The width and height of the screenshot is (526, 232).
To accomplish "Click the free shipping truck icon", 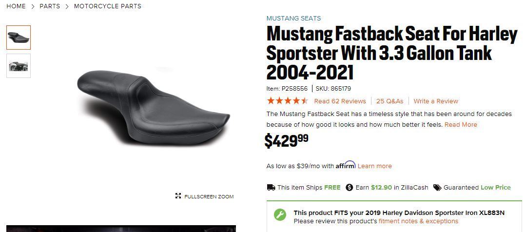I will [x=271, y=188].
